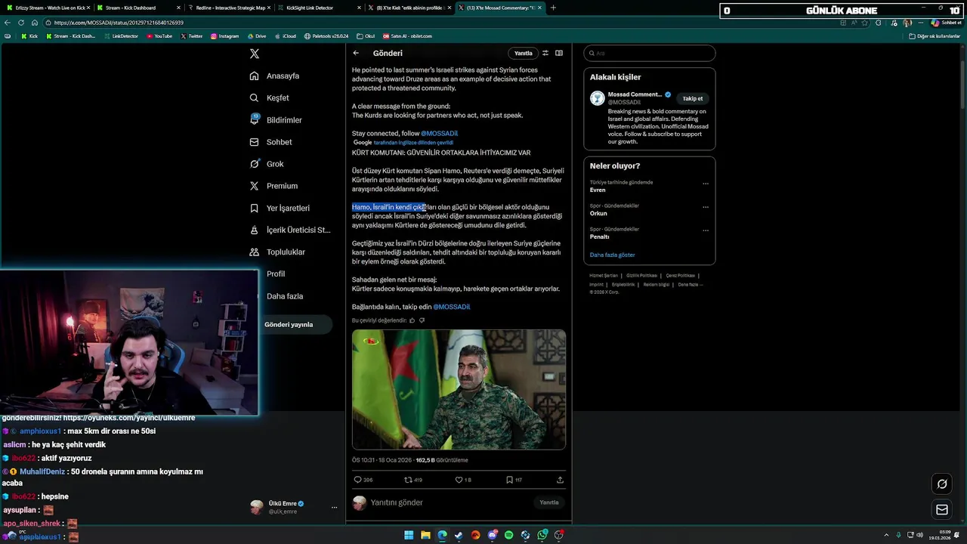The height and width of the screenshot is (544, 967).
Task: Open more options for Orkun trend
Action: point(706,207)
